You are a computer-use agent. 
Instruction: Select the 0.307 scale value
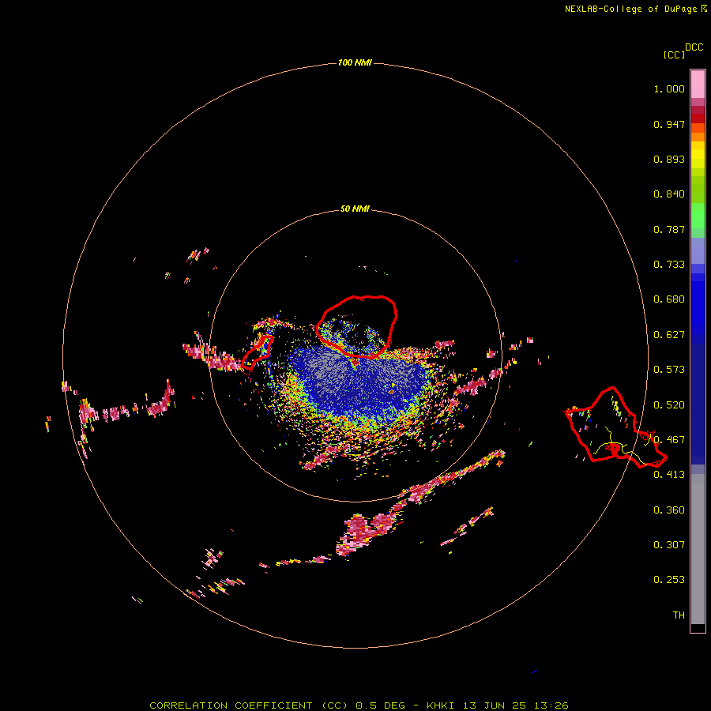pos(669,545)
